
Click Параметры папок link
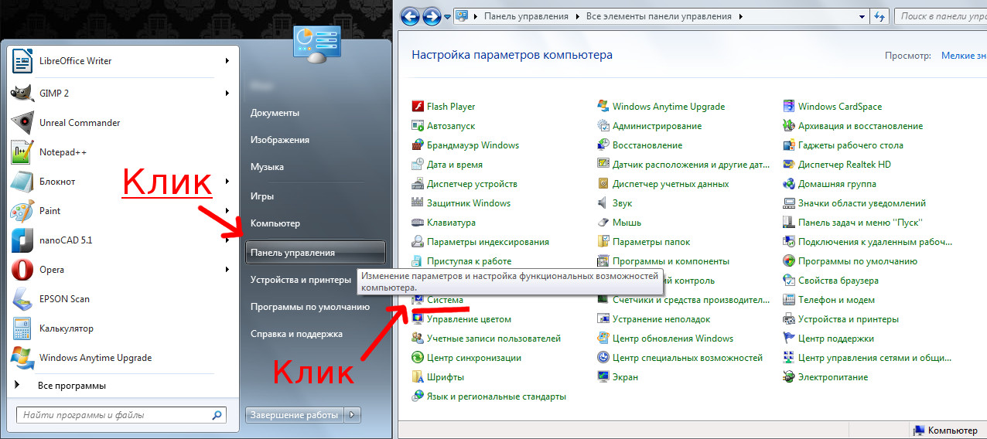(651, 242)
